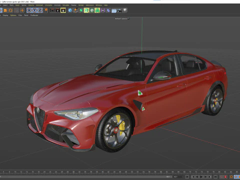
Task: Click Render to Picture Viewer icon
Action: (x=57, y=10)
